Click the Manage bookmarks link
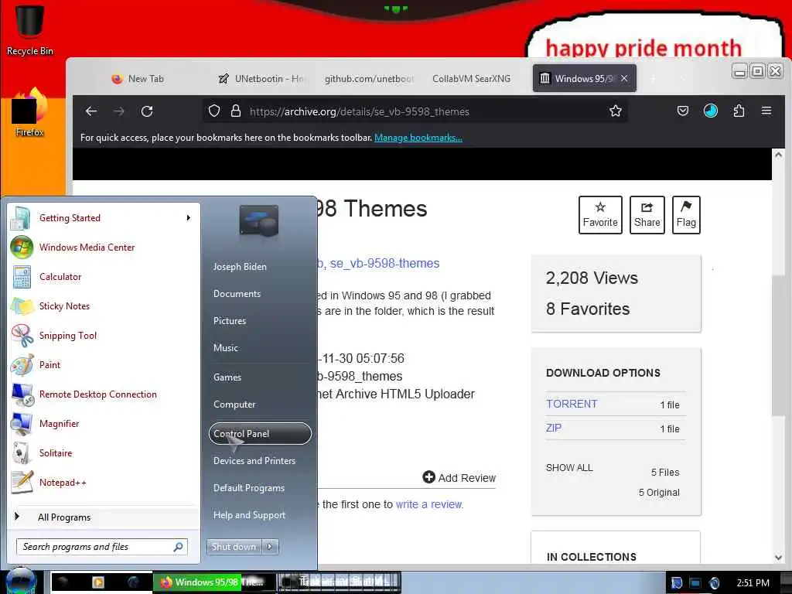 click(418, 138)
